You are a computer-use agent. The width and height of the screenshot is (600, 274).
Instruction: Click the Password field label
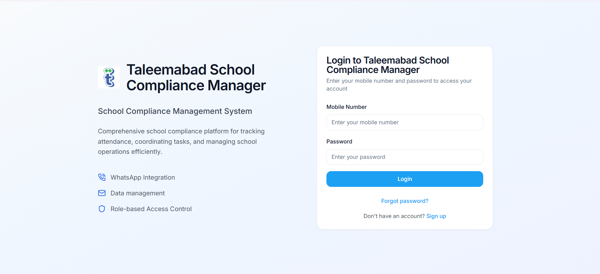339,142
